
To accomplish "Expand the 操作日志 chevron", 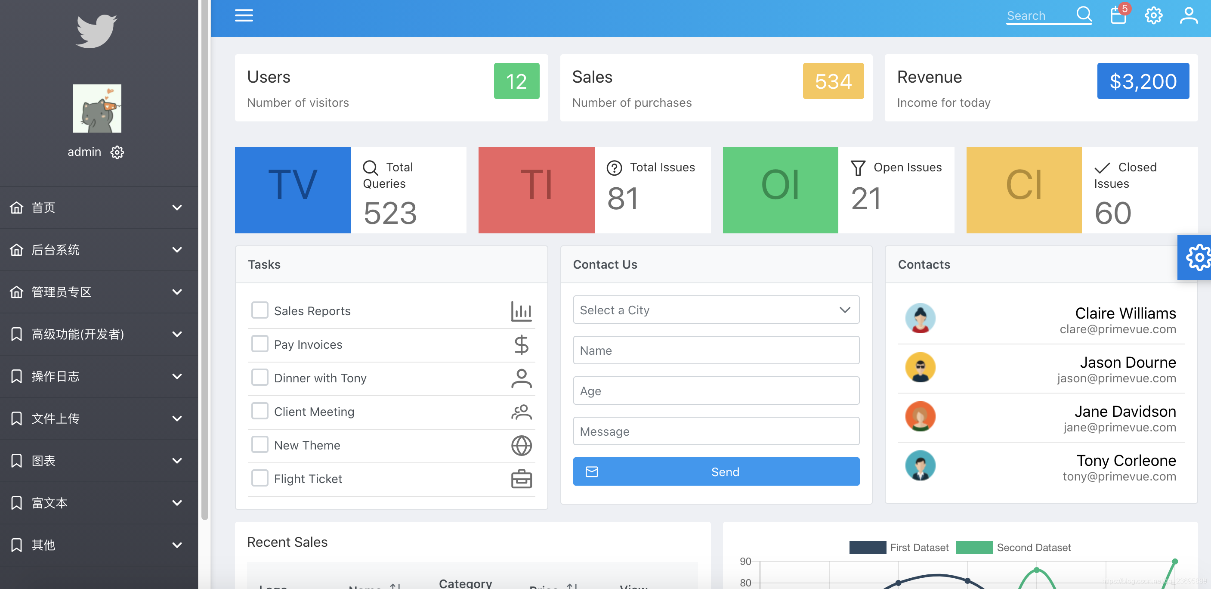I will pyautogui.click(x=177, y=376).
